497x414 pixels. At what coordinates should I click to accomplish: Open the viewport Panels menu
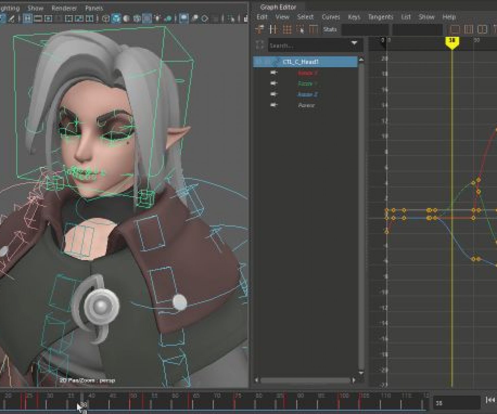(x=94, y=8)
